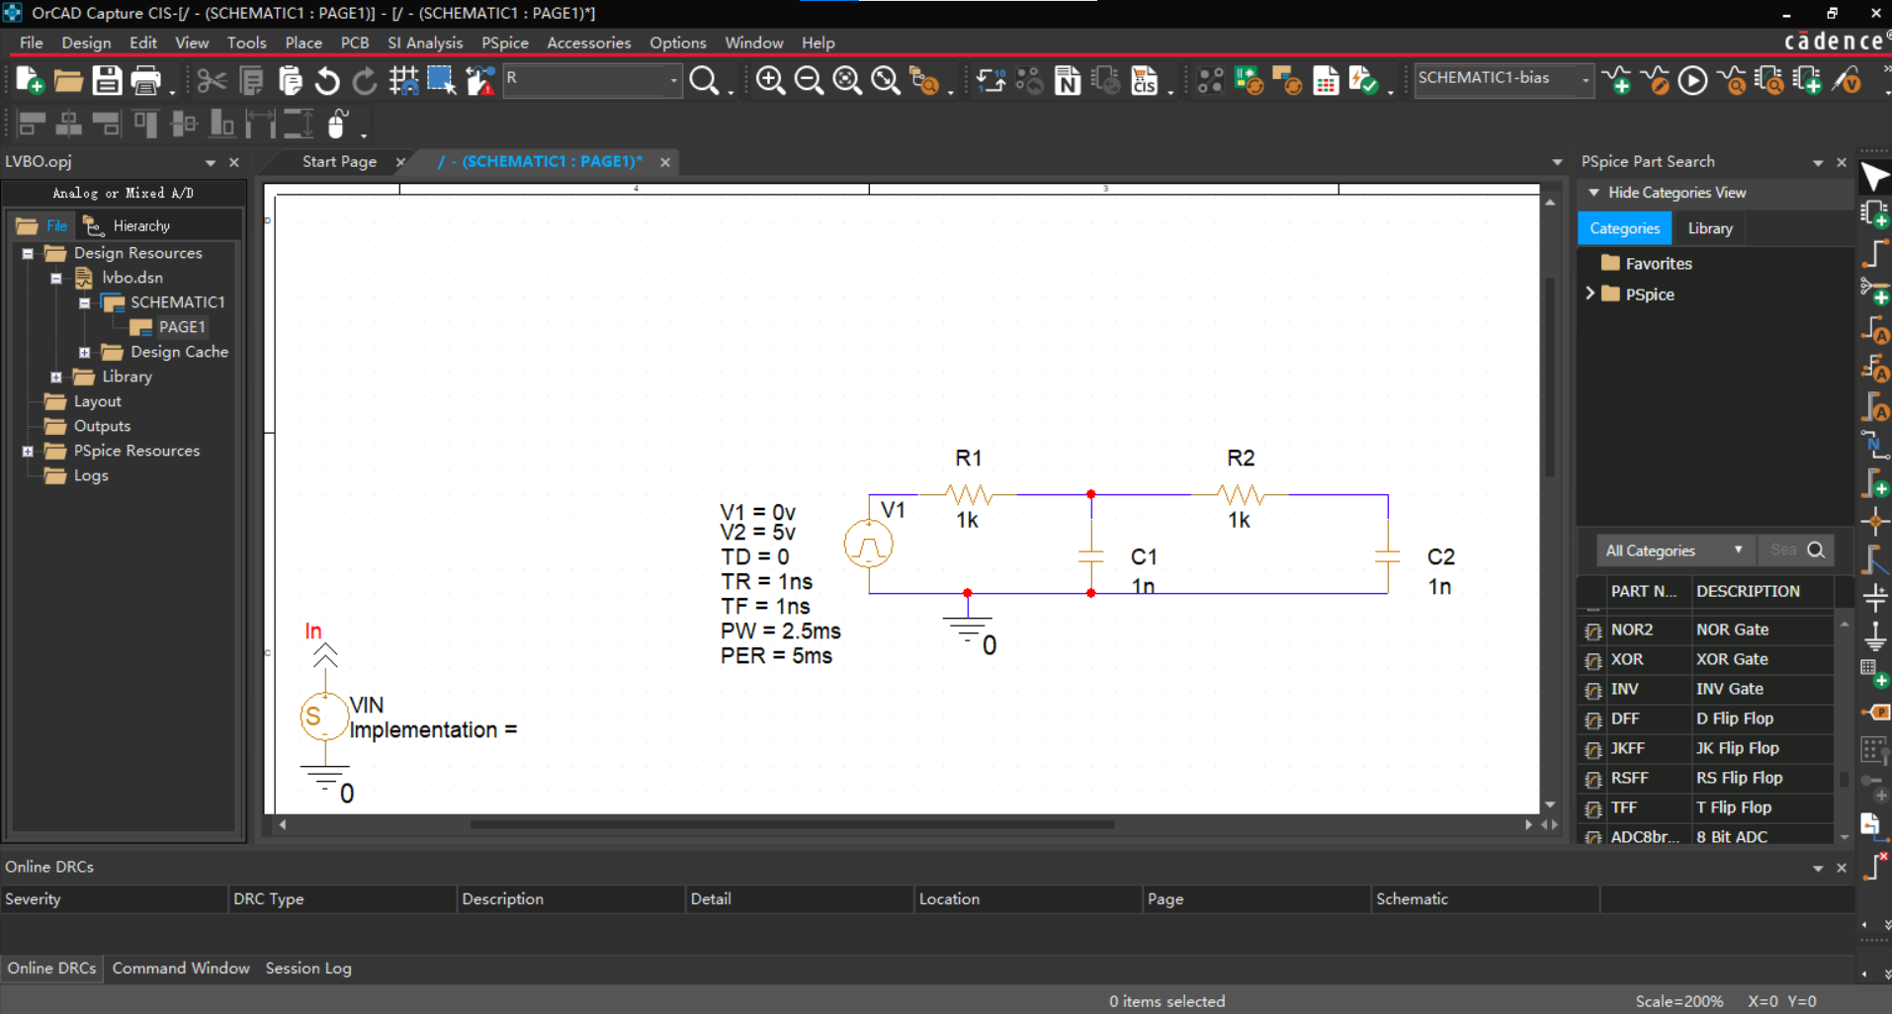Switch to the Start Page tab

point(339,161)
